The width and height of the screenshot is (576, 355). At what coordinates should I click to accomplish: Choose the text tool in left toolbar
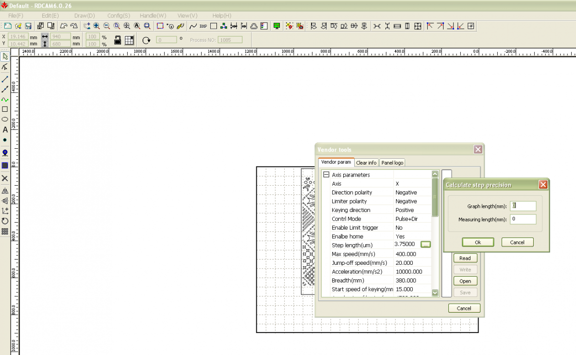pos(5,130)
